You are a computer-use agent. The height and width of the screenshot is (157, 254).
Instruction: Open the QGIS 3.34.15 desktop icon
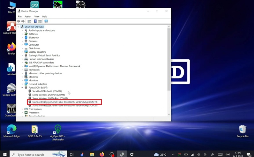click(x=34, y=130)
